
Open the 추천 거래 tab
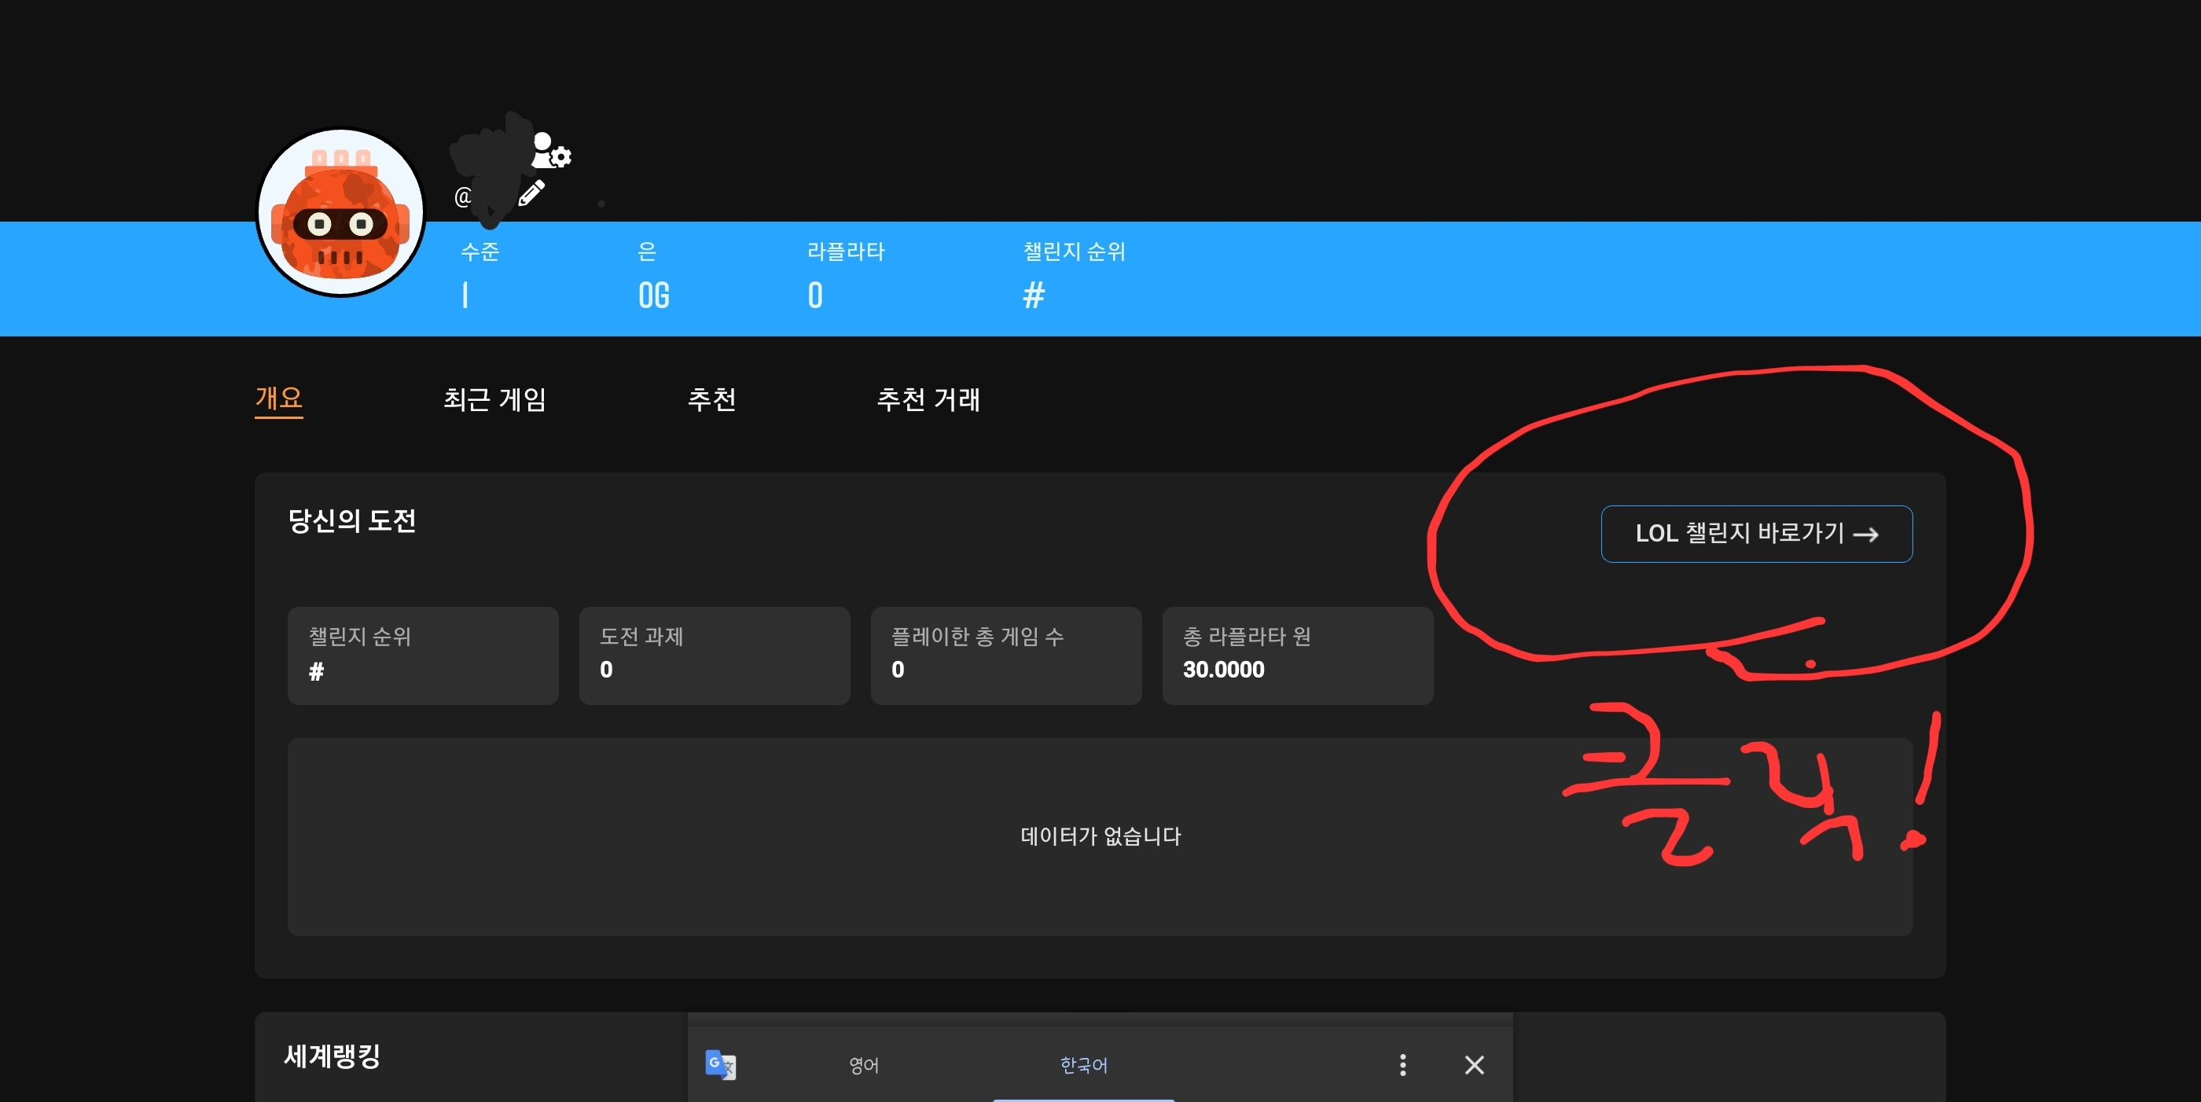pos(928,399)
